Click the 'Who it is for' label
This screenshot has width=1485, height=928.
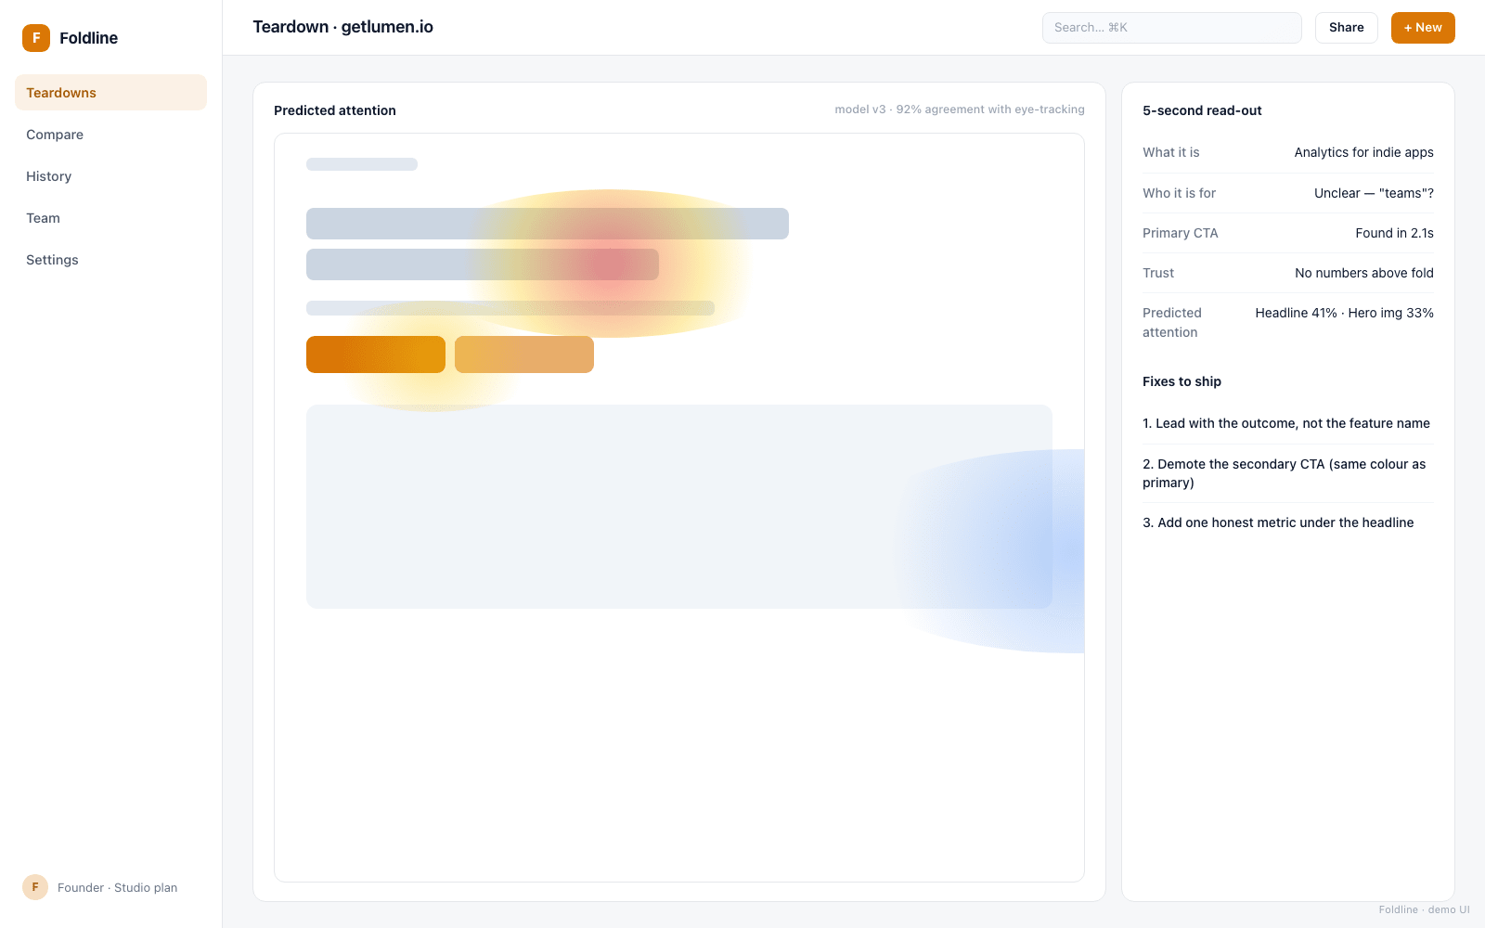(1179, 193)
